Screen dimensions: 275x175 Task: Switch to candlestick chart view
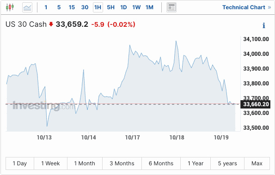[10, 7]
